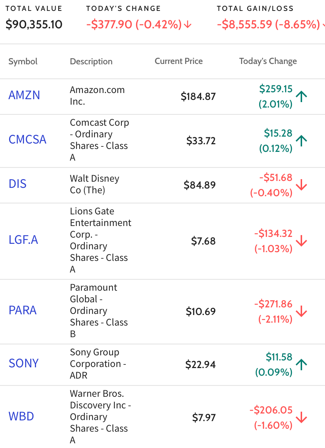Open the LGF.A ticker page

pyautogui.click(x=23, y=240)
